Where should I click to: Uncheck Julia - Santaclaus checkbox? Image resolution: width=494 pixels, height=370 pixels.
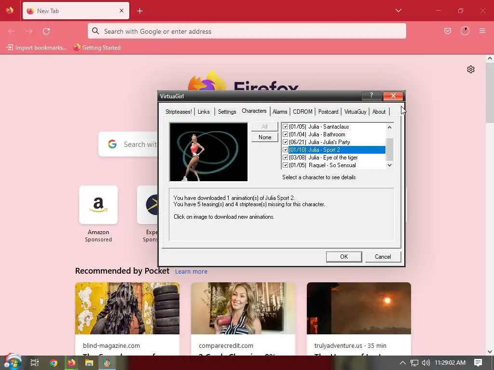click(x=285, y=127)
